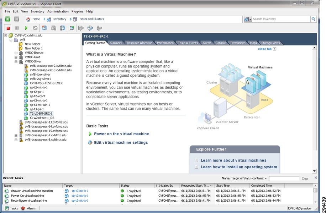Click the Connect CD/DVD toolbar icon
Image resolution: width=326 pixels, height=213 pixels.
[x=90, y=28]
